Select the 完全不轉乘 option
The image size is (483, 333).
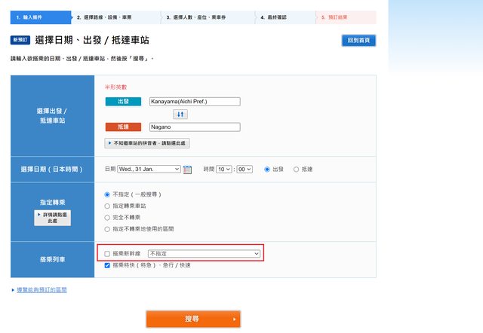coord(107,216)
